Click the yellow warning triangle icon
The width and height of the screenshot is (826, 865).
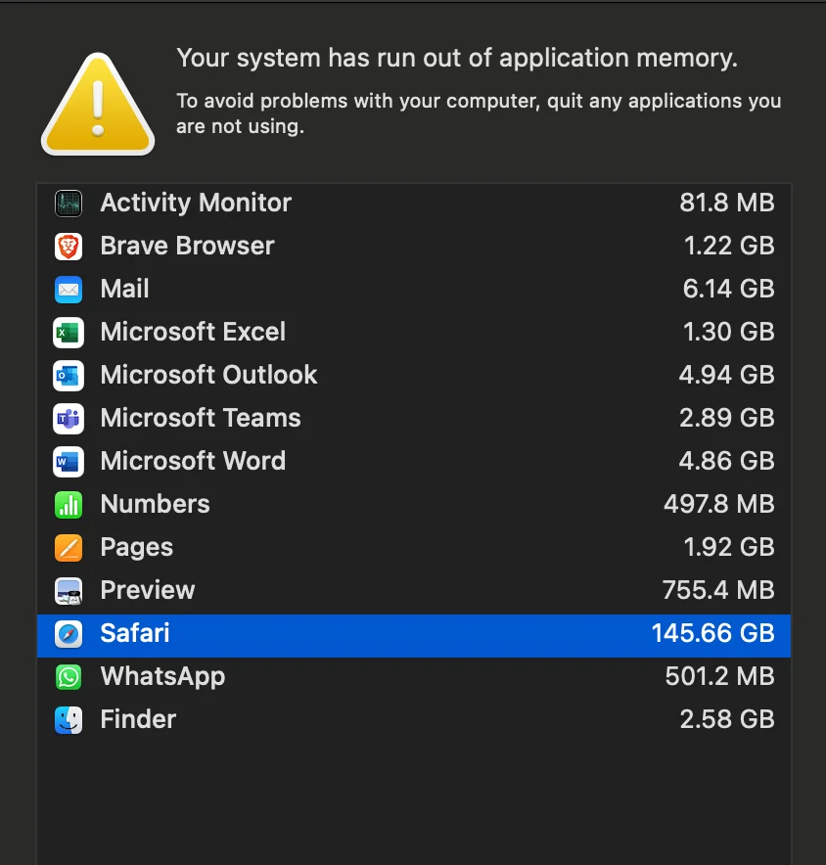tap(98, 105)
